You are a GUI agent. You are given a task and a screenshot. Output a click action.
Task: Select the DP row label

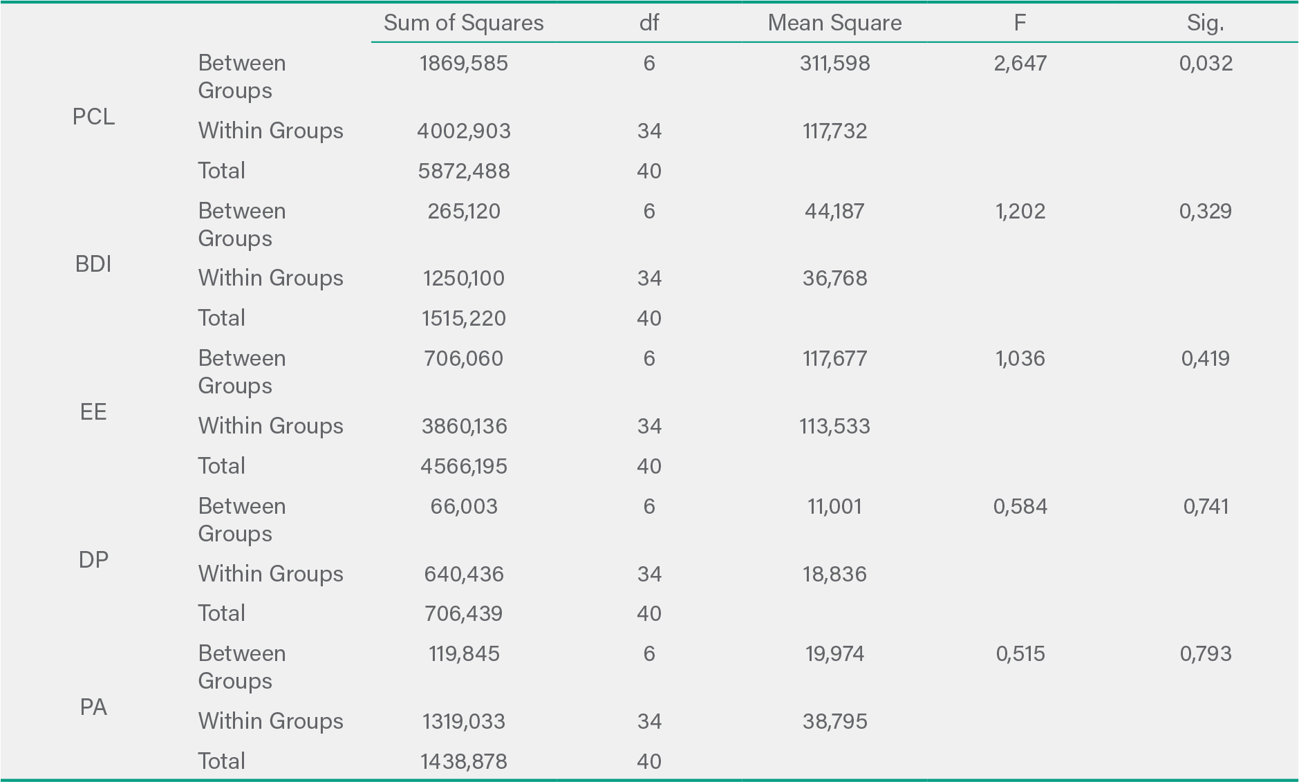(x=93, y=559)
